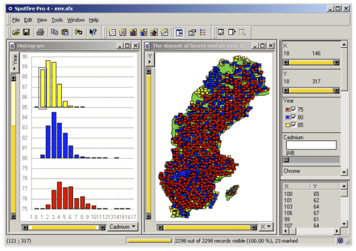Image resolution: width=356 pixels, height=251 pixels.
Task: Select the outlined yellow histogram bar
Action: coord(43,88)
